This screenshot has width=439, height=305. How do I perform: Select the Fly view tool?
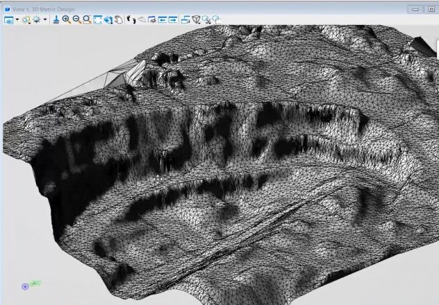141,20
